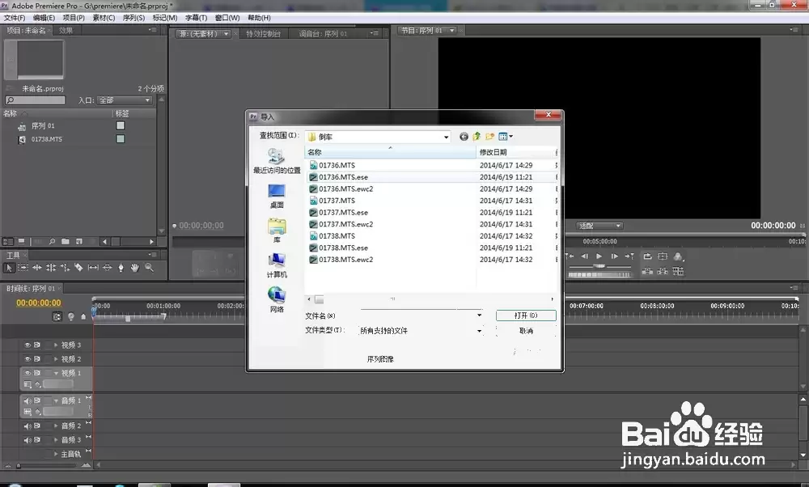Click the safe margins icon
This screenshot has width=809, height=487.
[663, 256]
